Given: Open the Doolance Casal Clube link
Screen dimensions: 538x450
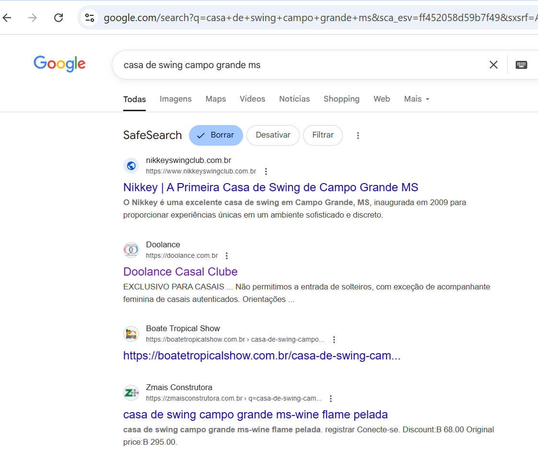Looking at the screenshot, I should [x=180, y=272].
